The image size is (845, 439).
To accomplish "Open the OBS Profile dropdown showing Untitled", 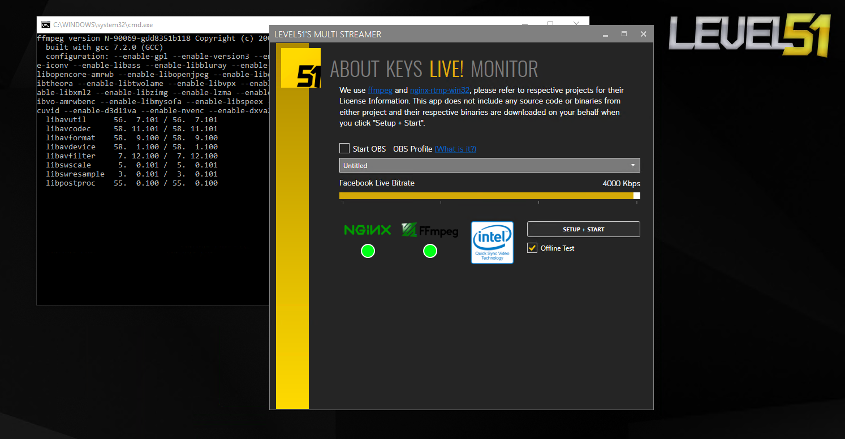I will pos(489,165).
